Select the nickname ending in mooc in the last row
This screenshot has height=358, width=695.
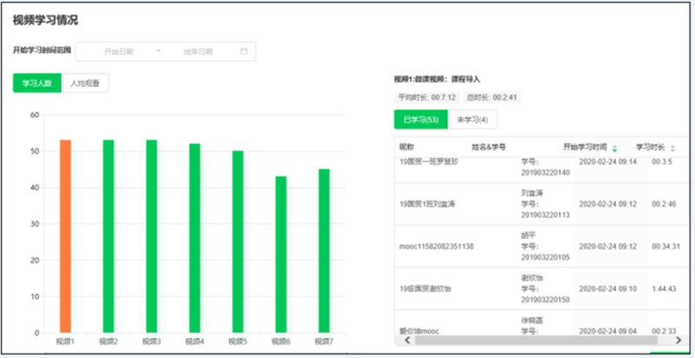[420, 331]
